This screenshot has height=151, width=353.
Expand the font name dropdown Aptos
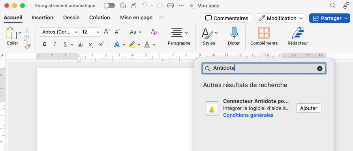(x=60, y=32)
